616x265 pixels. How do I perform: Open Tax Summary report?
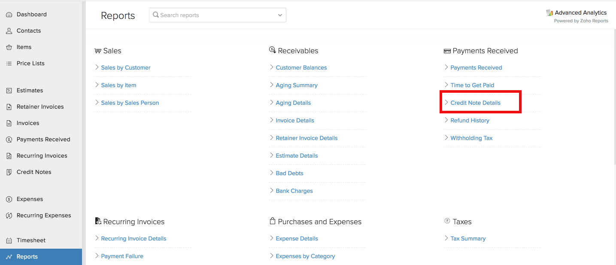point(468,239)
